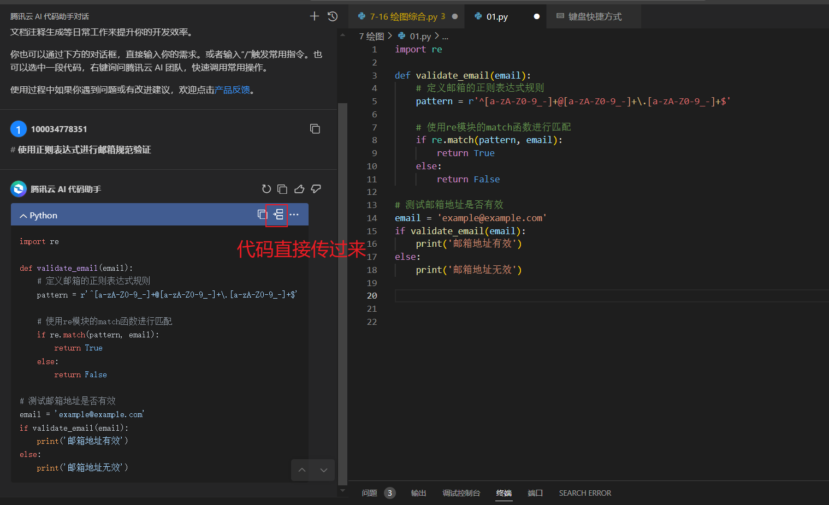Regenerate the AI assistant response
This screenshot has width=829, height=505.
tap(266, 189)
